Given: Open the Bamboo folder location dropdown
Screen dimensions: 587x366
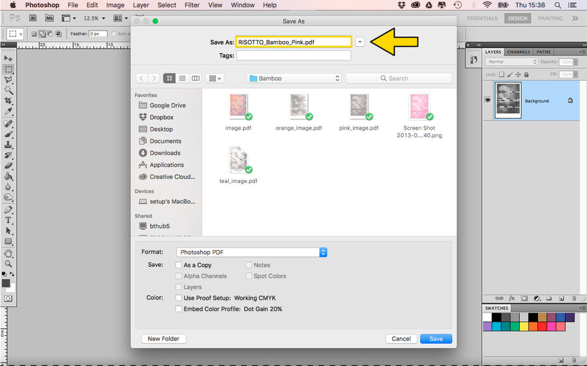Looking at the screenshot, I should (x=294, y=78).
